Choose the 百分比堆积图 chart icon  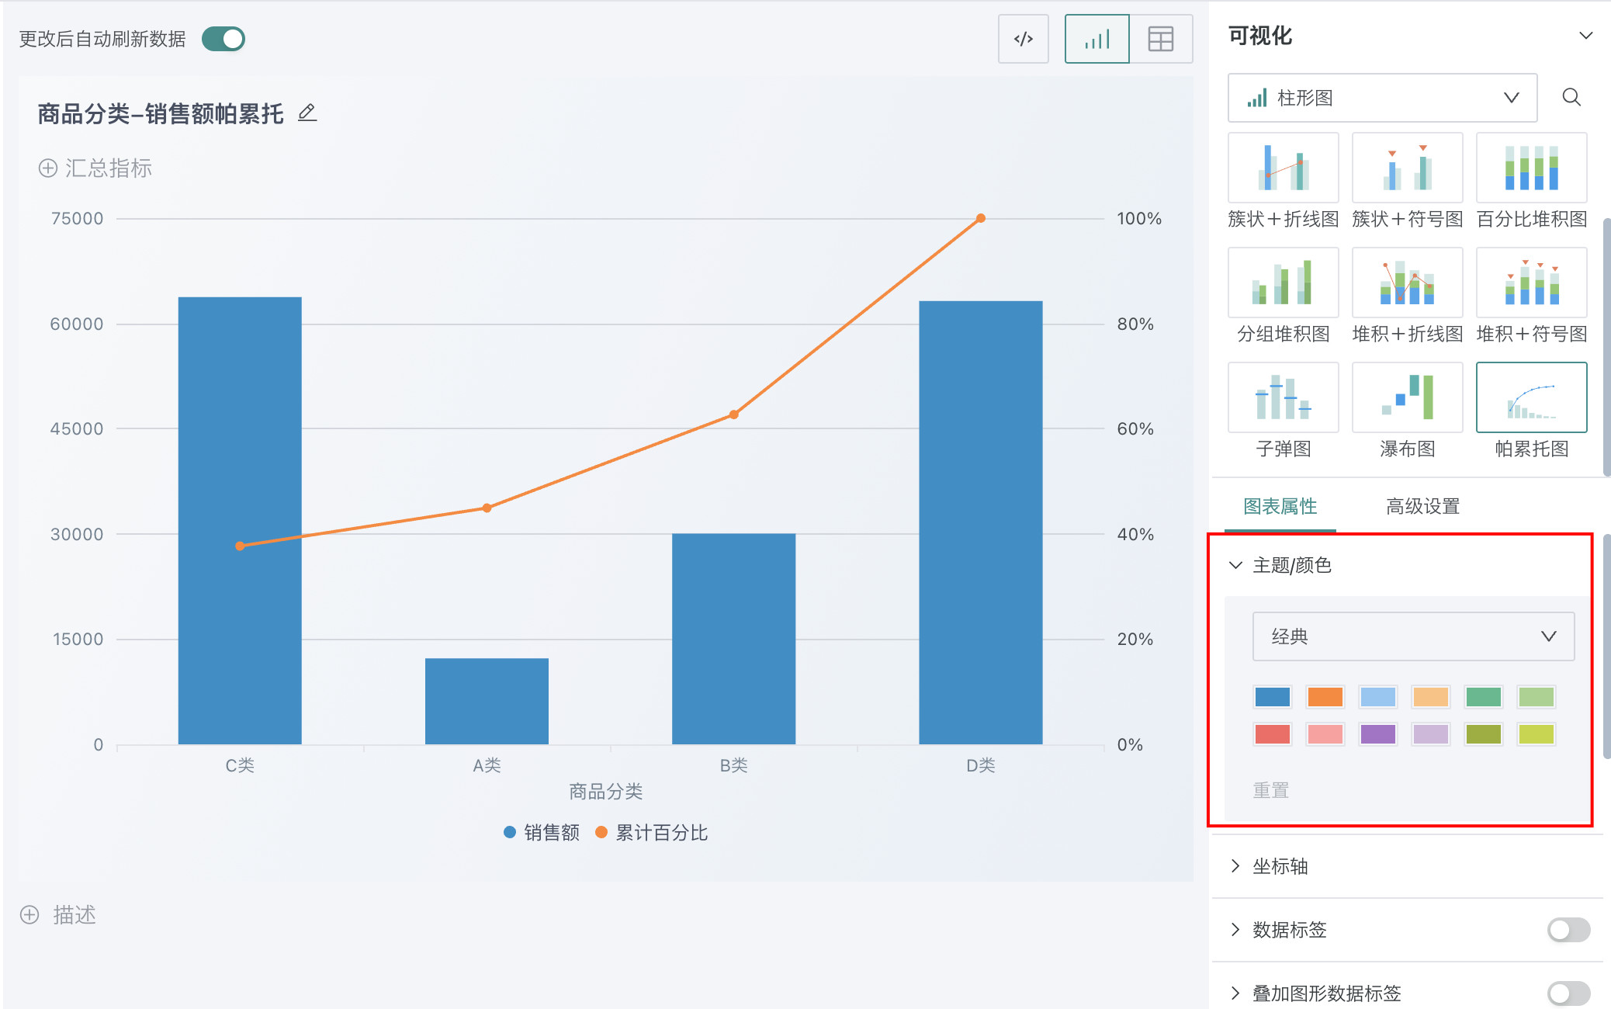coord(1531,168)
